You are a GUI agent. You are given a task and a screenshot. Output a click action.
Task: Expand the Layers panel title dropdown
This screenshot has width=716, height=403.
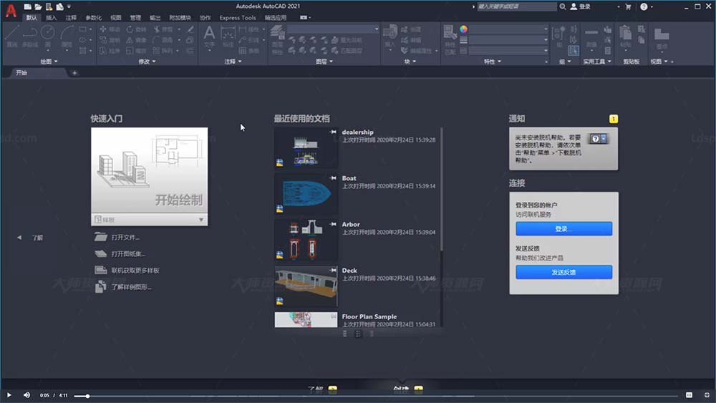pos(324,61)
